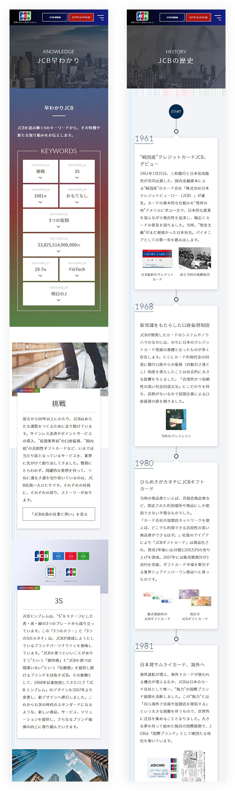This screenshot has height=791, width=235.
Task: Expand KEYWORD_07 29.7% card
Action: pyautogui.click(x=40, y=269)
